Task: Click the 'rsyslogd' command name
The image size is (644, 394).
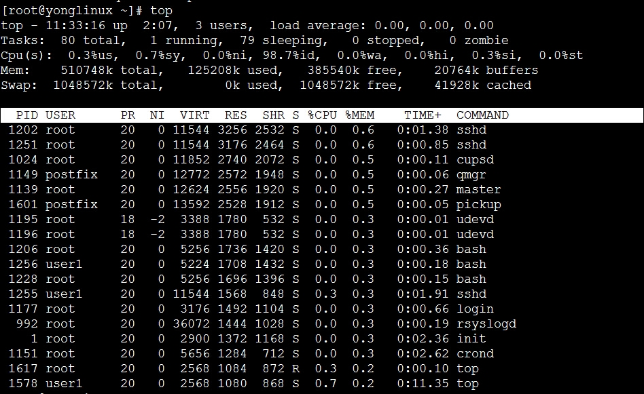Action: point(486,324)
